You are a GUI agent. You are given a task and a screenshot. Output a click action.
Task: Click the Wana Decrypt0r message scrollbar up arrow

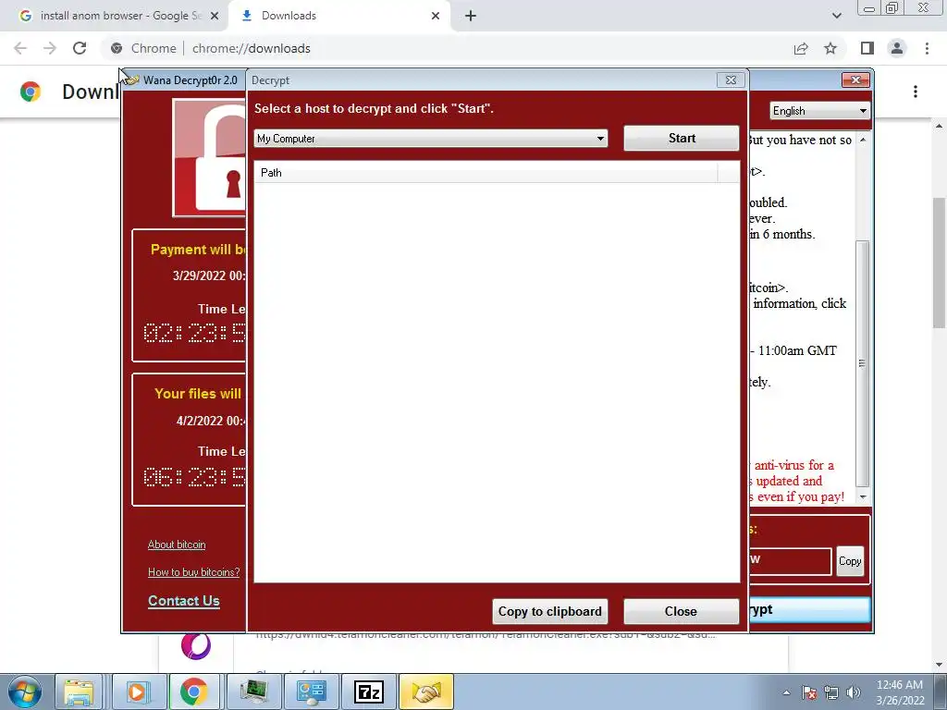click(863, 141)
